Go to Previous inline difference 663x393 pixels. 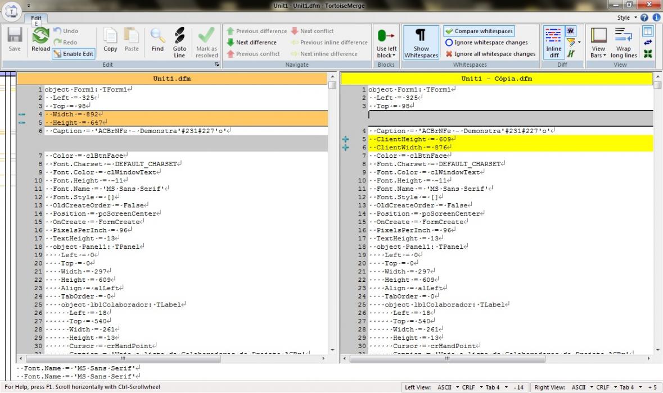(329, 42)
